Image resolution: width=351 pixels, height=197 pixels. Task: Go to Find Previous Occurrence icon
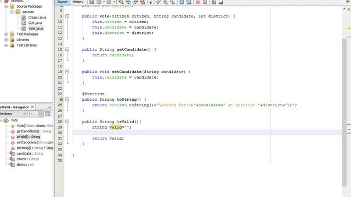(x=128, y=2)
